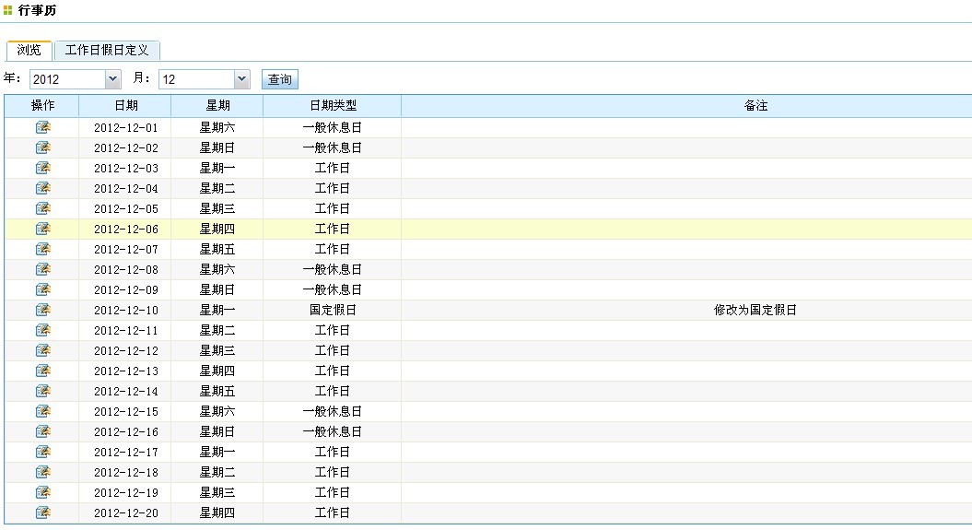Screen dimensions: 972x530
Task: Click edit icon beside 2012-12-08
Action: (42, 269)
